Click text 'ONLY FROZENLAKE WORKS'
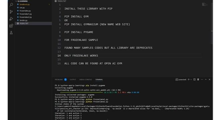The image size is (214, 120). (x=81, y=56)
